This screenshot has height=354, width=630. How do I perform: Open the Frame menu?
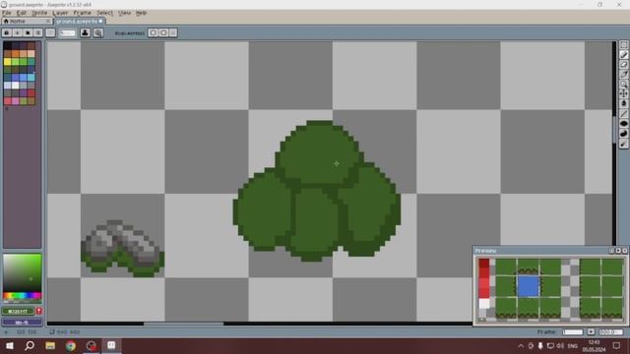82,13
